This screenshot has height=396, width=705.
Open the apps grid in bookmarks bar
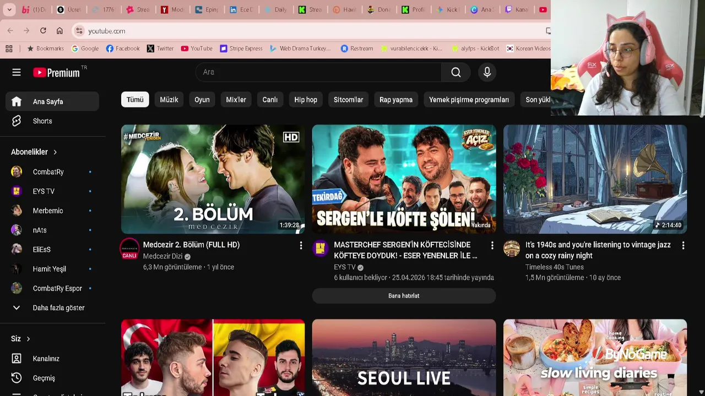click(x=9, y=48)
